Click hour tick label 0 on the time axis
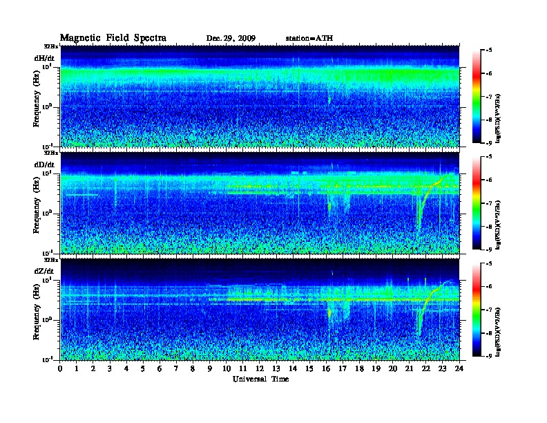Screen dimensions: 547x423 click(x=60, y=369)
